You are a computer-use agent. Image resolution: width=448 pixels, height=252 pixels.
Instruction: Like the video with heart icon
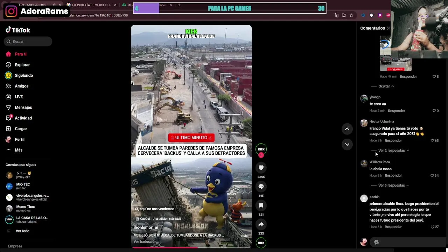click(x=261, y=168)
